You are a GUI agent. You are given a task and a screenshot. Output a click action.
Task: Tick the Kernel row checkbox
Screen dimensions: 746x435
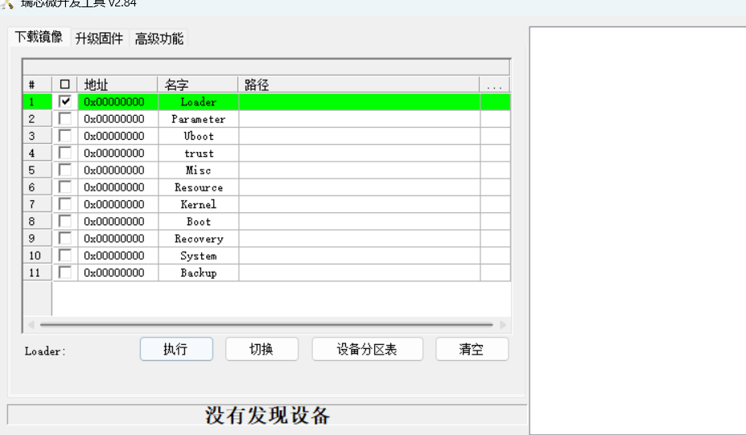pyautogui.click(x=65, y=204)
